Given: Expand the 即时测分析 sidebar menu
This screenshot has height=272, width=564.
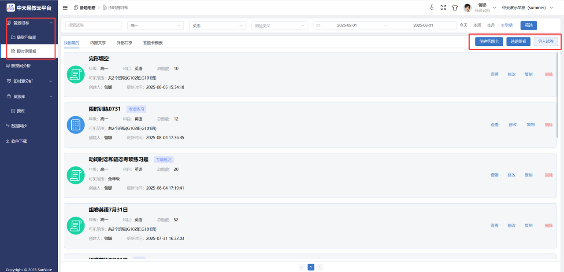Looking at the screenshot, I should click(29, 81).
